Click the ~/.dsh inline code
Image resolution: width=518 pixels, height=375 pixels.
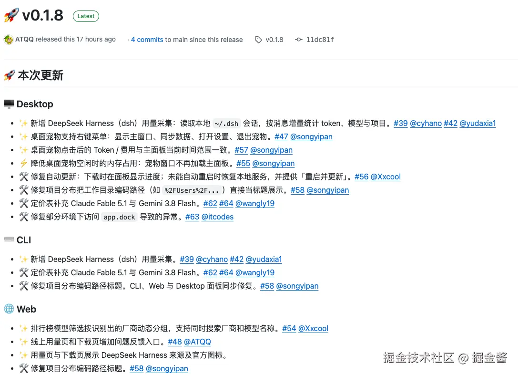pyautogui.click(x=226, y=124)
